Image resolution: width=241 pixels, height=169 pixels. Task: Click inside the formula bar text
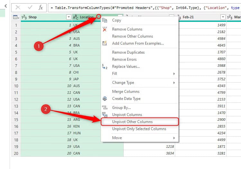[145, 8]
